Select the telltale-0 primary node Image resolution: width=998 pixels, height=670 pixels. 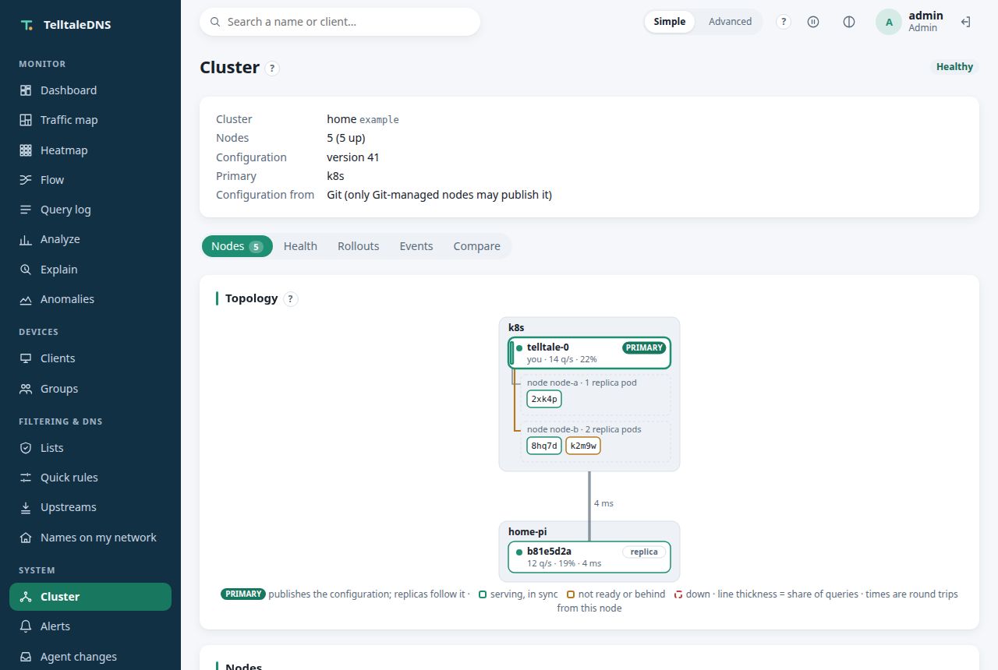[x=589, y=353]
